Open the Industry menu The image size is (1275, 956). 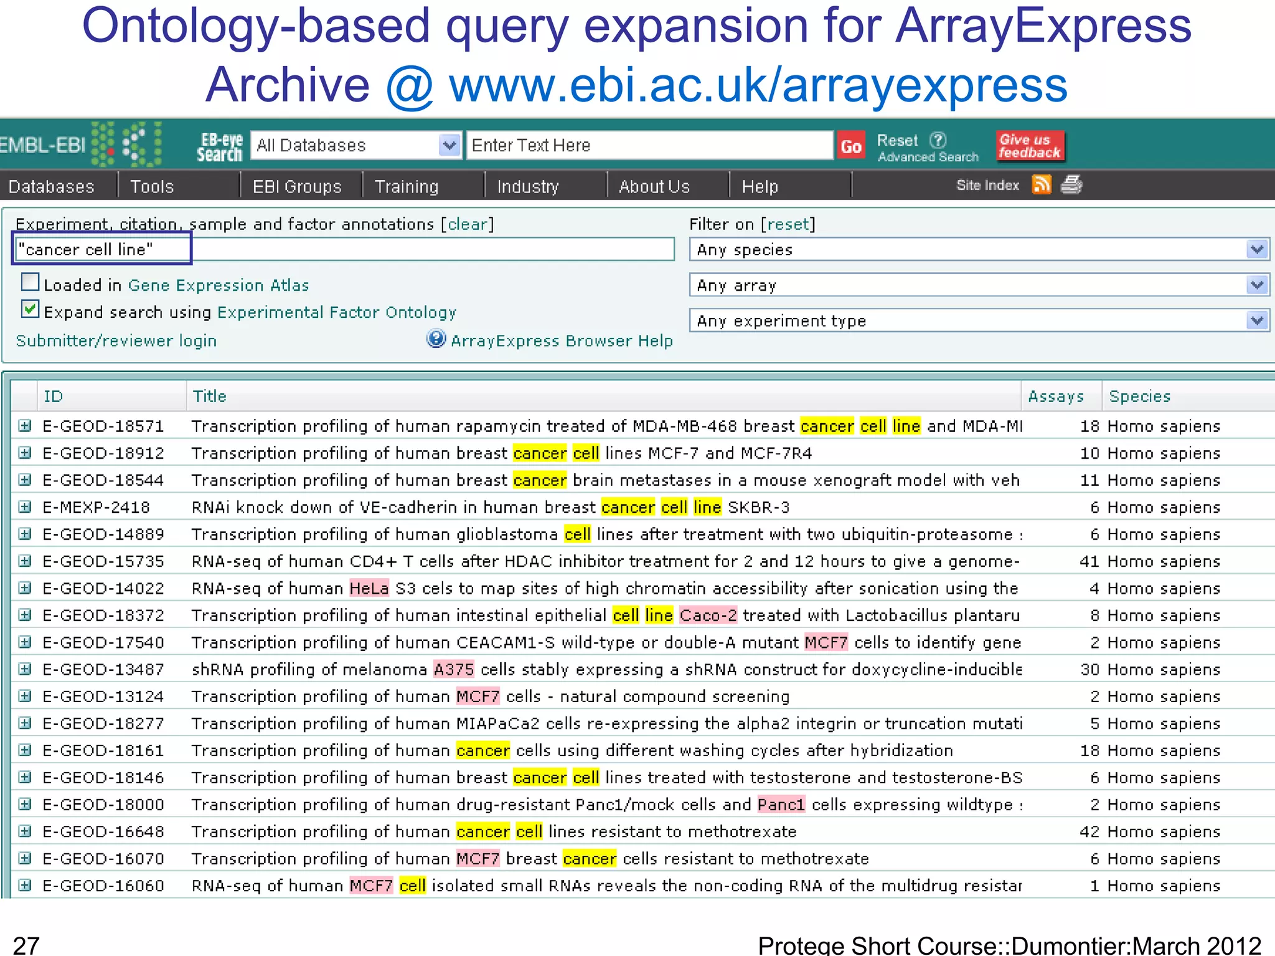pyautogui.click(x=528, y=186)
